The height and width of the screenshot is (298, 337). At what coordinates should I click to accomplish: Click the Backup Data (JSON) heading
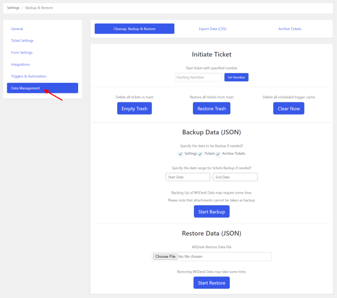click(x=212, y=132)
